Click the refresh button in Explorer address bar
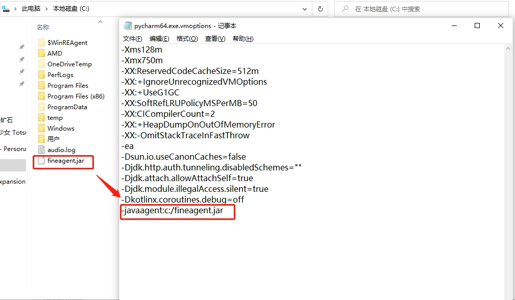 pyautogui.click(x=321, y=9)
